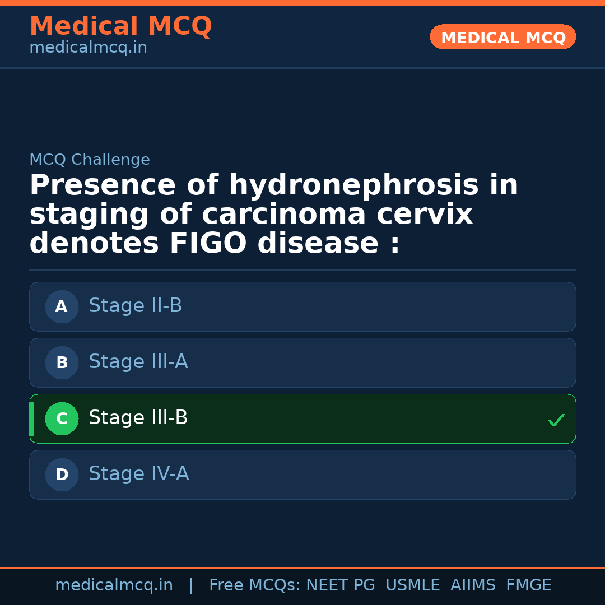Click the MCQ Challenge label
The height and width of the screenshot is (605, 605).
[x=90, y=160]
